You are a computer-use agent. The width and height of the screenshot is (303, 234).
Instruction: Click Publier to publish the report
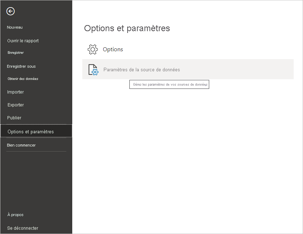[14, 118]
